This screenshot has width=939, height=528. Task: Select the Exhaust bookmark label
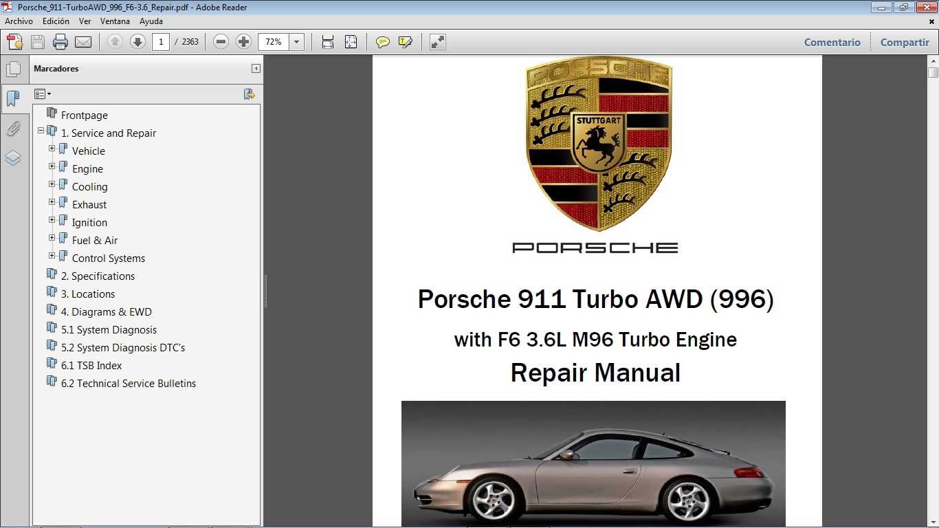click(x=89, y=205)
